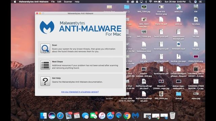216x121 pixels.
Task: Open the Help menu
Action: coord(77,2)
